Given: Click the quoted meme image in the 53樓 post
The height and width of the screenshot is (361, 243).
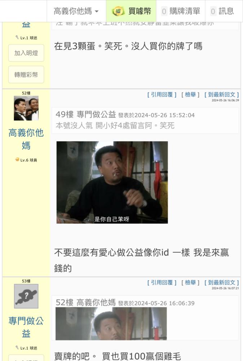Looking at the screenshot, I should tap(111, 324).
